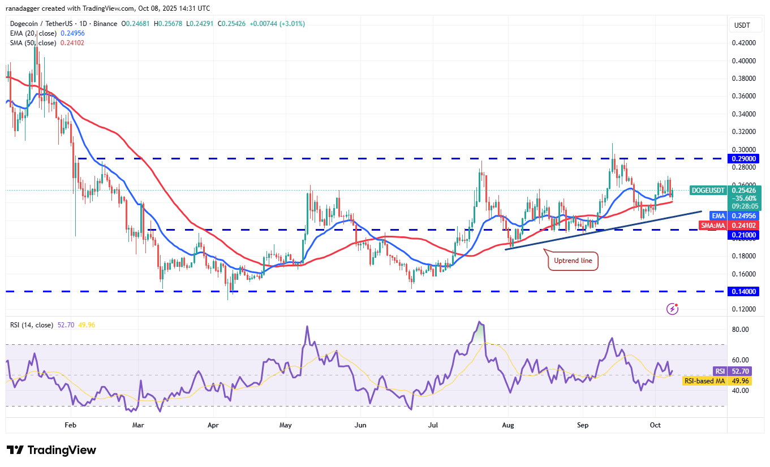Image resolution: width=770 pixels, height=467 pixels.
Task: Click the TradingView logo
Action: point(50,450)
